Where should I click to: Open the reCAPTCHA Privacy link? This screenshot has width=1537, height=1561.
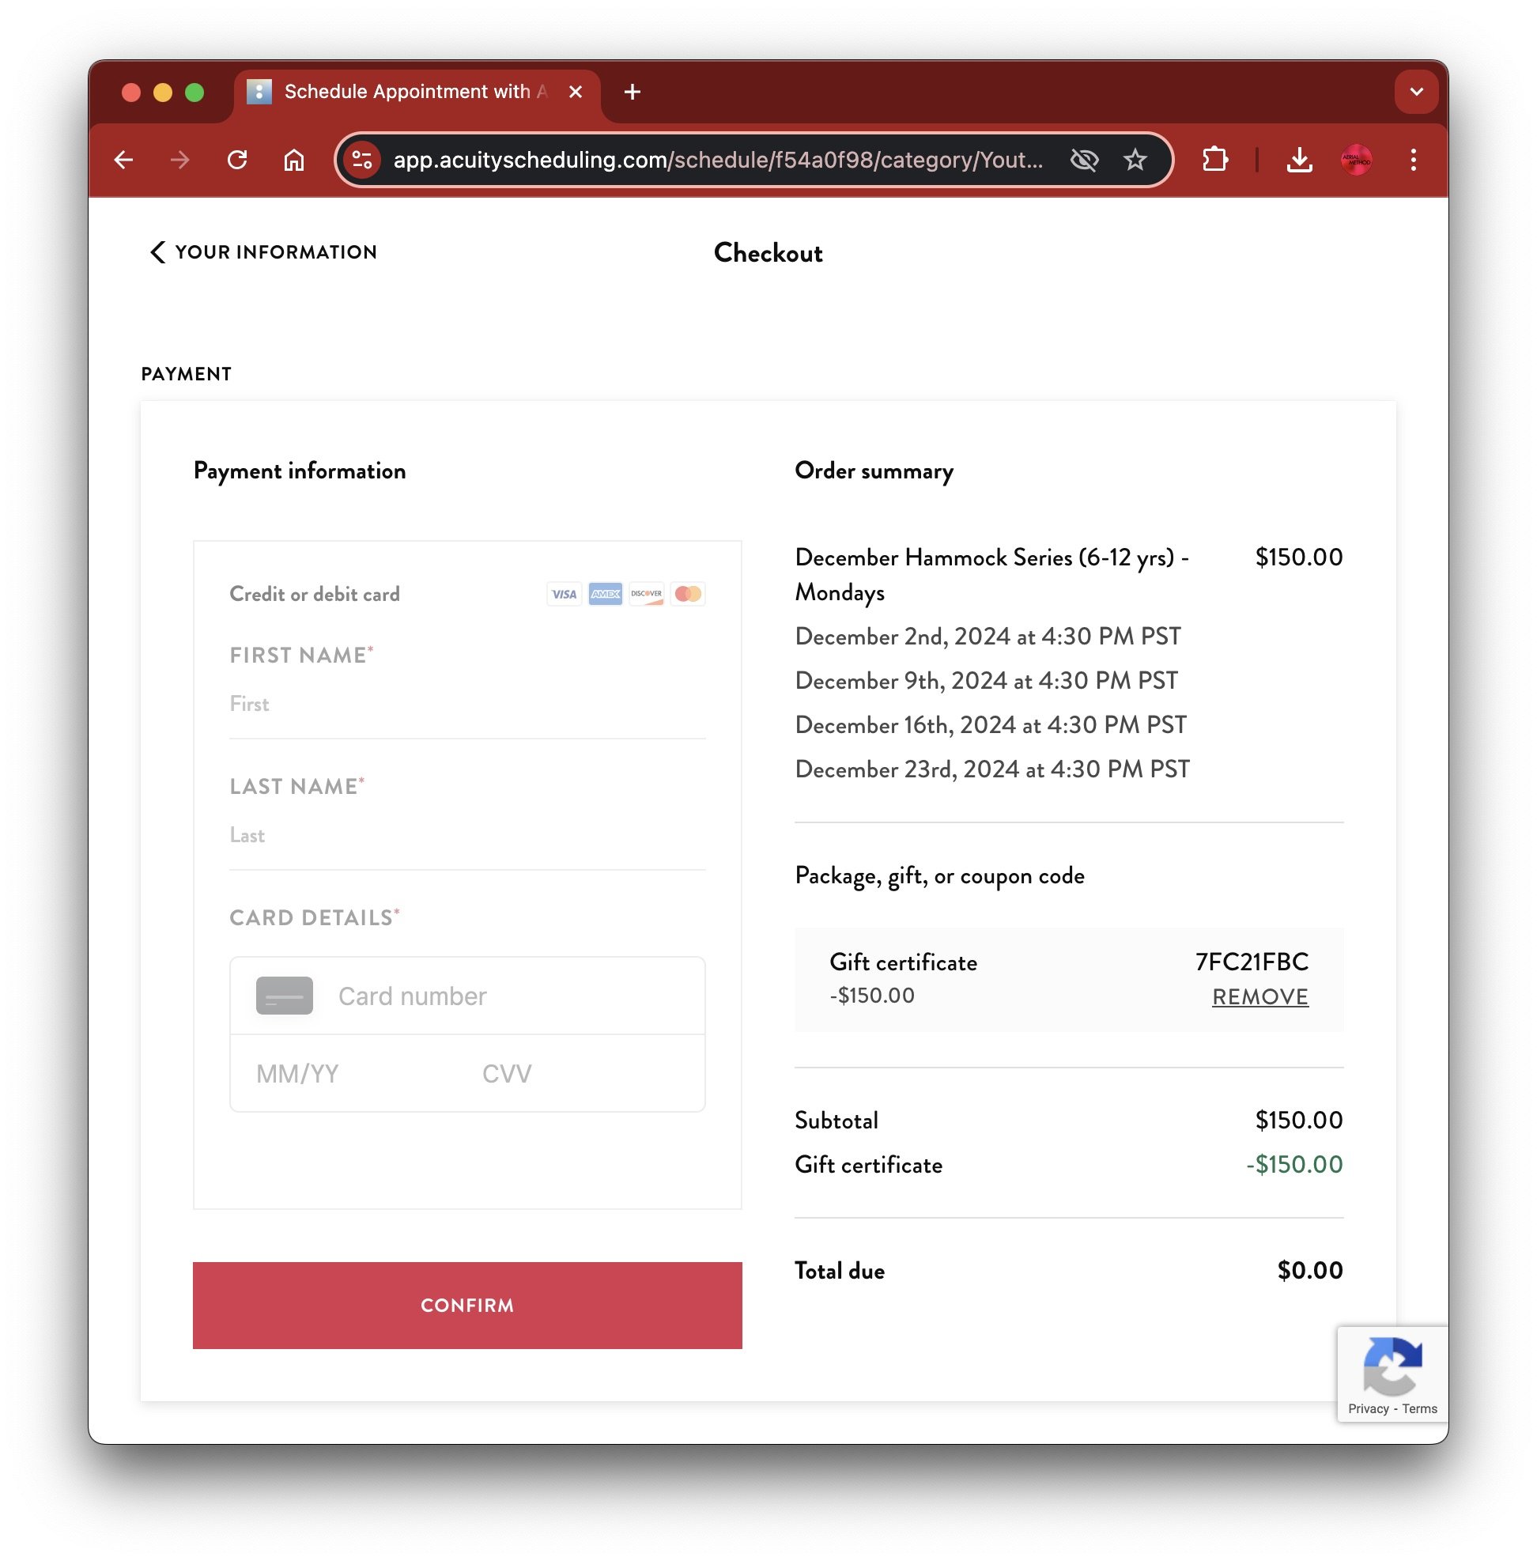[1369, 1409]
